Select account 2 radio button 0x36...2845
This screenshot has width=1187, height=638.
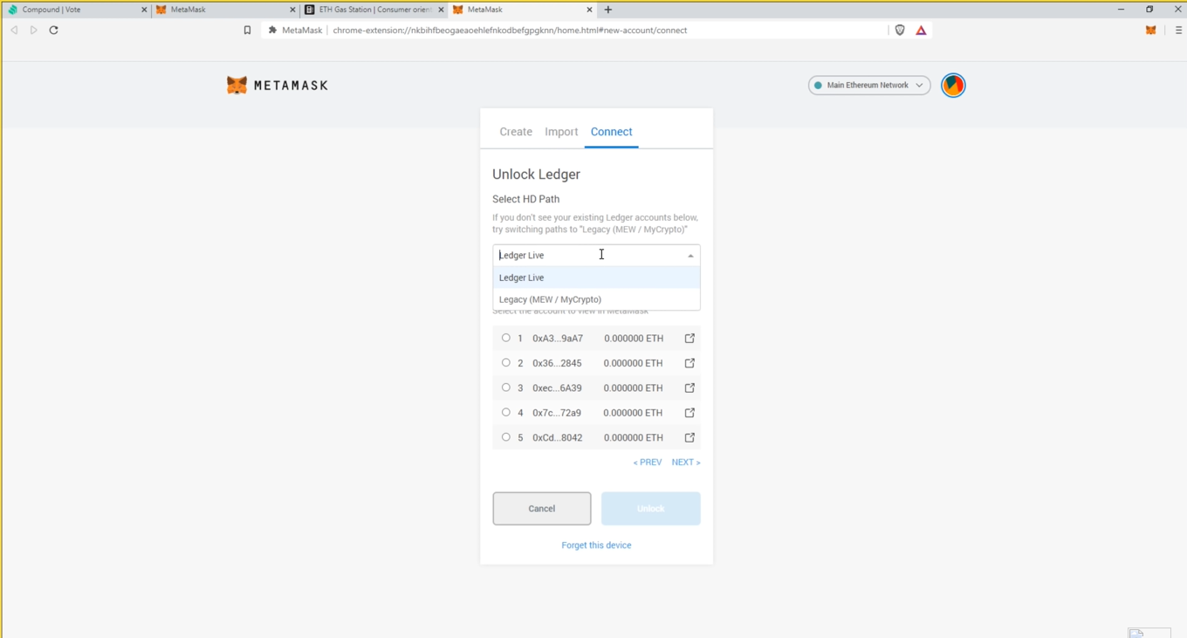(506, 362)
